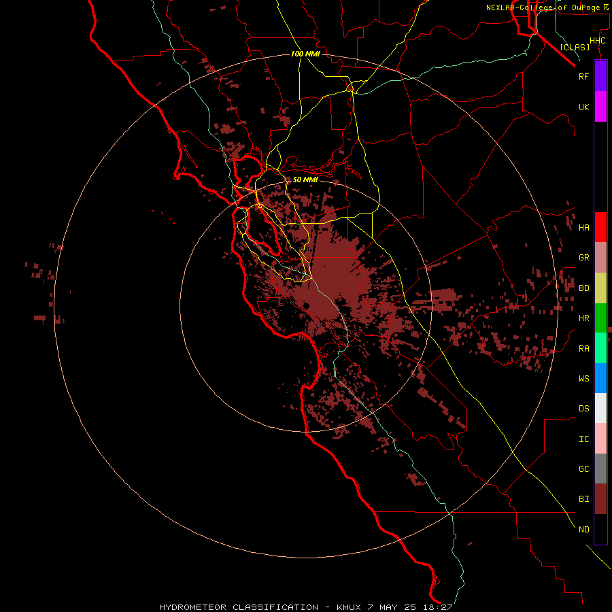Click the 'IC' legend label
Viewport: 612px width, 612px height.
(x=583, y=439)
